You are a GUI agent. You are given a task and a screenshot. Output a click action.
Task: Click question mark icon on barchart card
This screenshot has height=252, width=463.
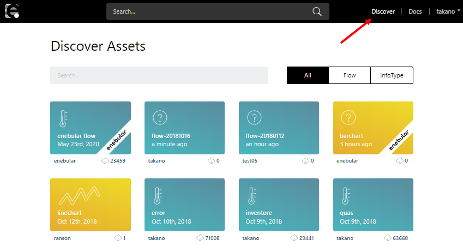347,117
